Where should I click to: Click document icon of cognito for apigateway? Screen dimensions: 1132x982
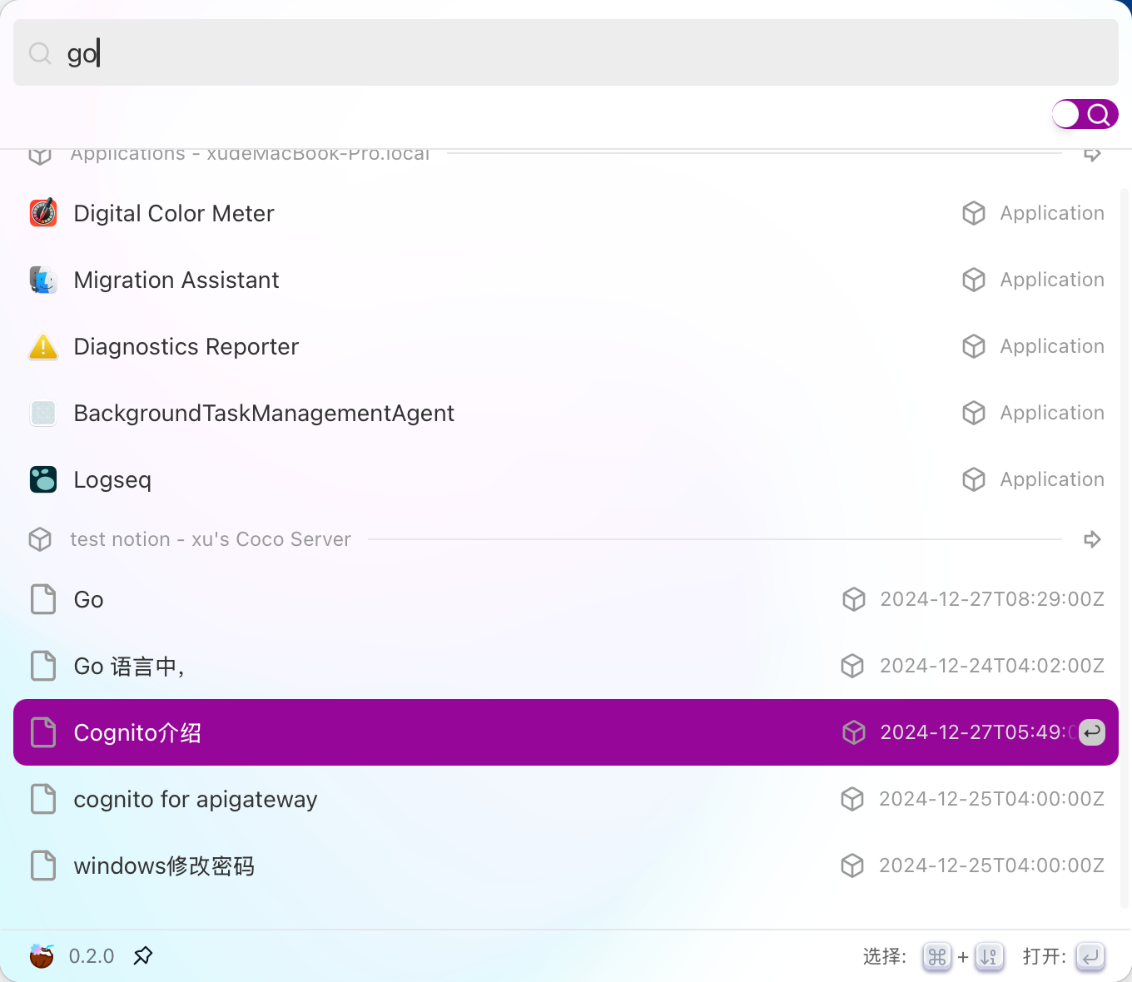(43, 799)
